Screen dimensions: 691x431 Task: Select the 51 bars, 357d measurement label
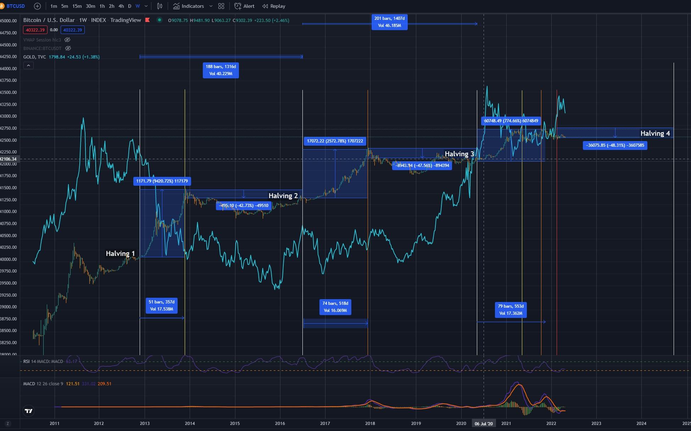point(161,306)
